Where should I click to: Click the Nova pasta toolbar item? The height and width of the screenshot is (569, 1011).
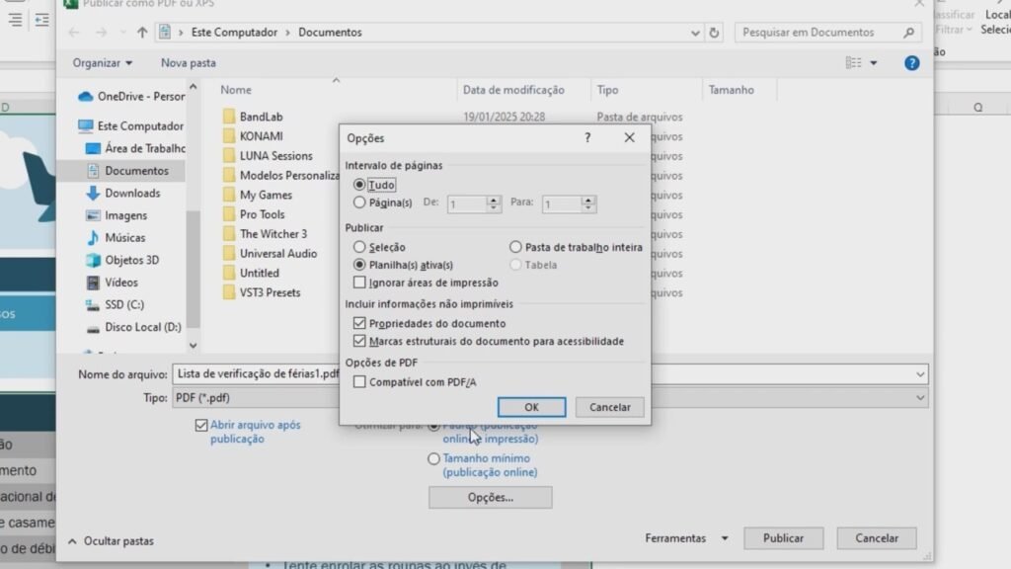click(188, 63)
